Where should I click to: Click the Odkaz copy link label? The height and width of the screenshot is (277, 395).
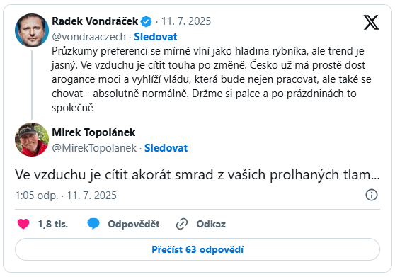(x=211, y=224)
